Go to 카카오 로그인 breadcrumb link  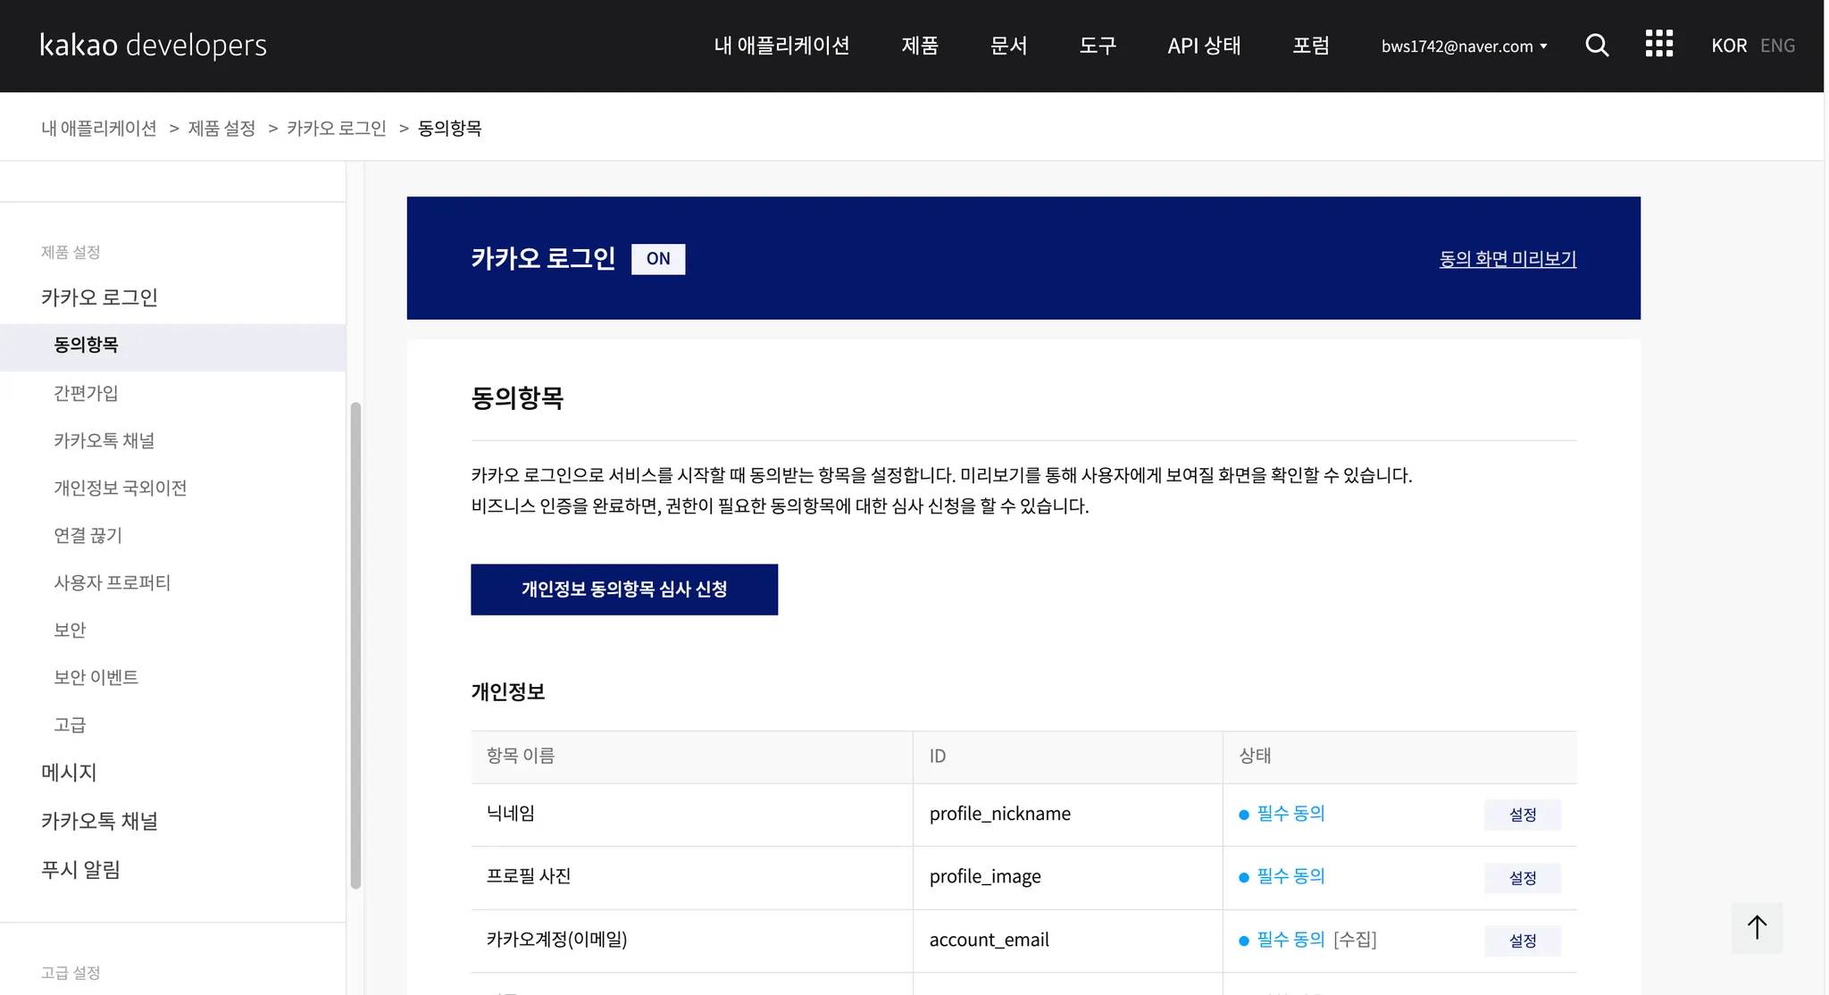[x=337, y=129]
